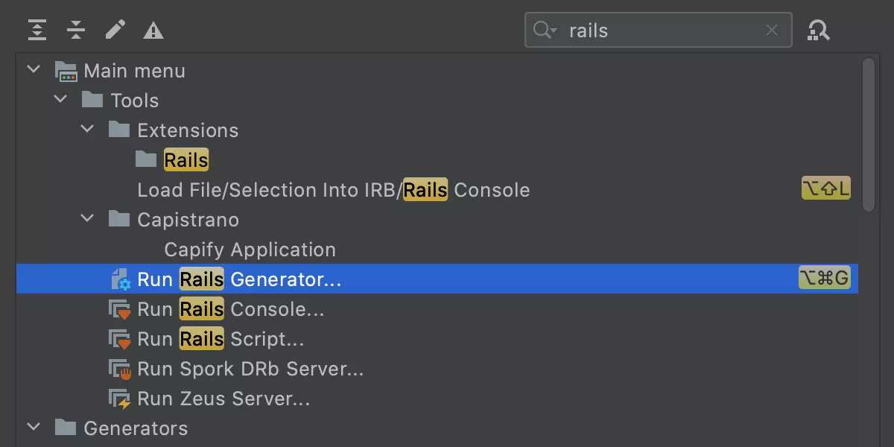Collapse the Main menu tree node

[x=34, y=70]
